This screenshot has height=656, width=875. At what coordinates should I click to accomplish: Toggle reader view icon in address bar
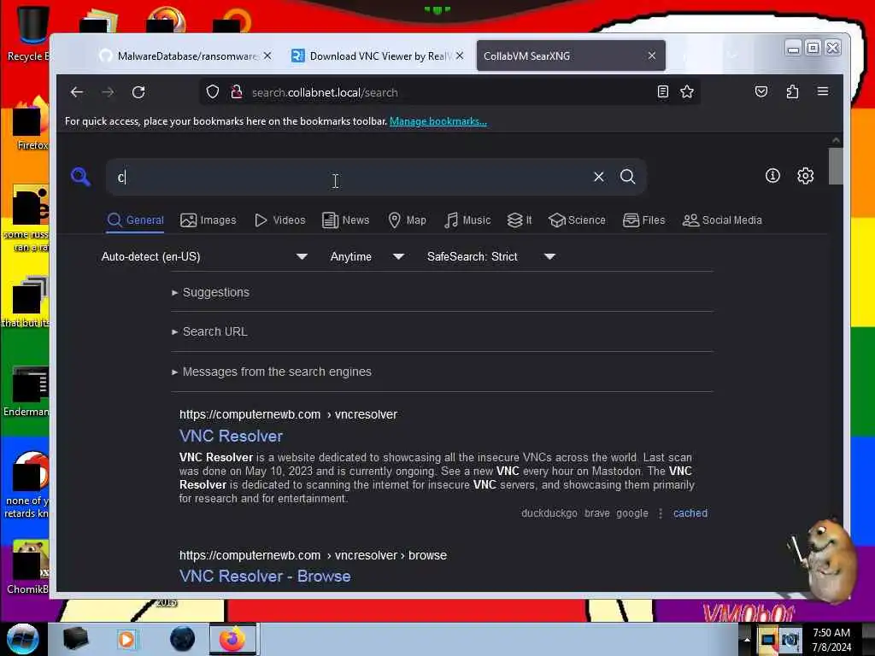coord(662,92)
